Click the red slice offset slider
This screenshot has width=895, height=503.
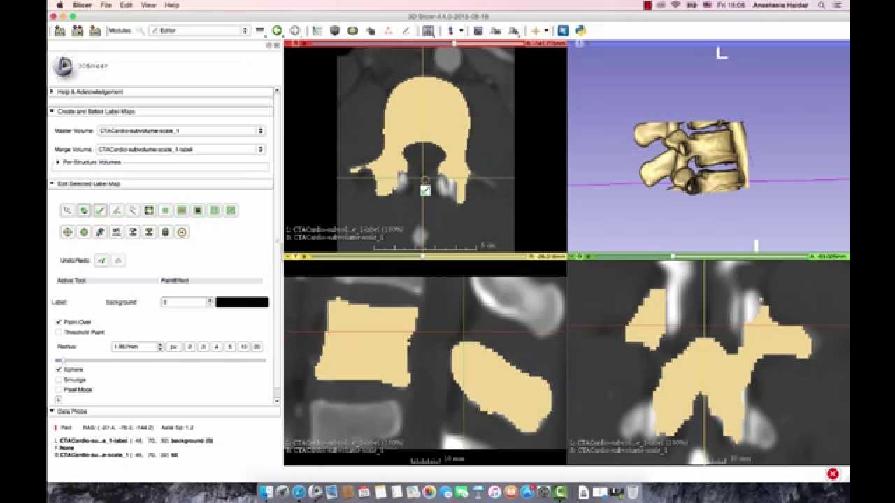click(x=417, y=43)
